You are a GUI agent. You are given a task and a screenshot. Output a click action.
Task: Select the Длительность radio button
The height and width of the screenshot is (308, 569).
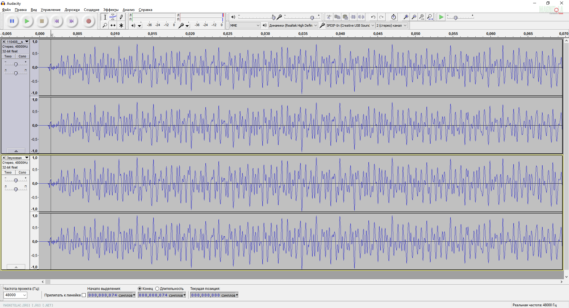pos(157,289)
